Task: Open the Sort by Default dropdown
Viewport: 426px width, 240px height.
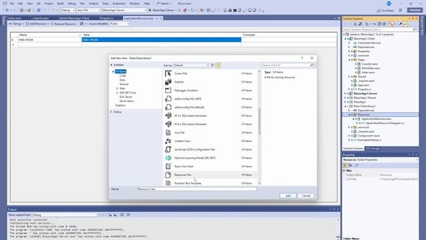Action: [191, 65]
